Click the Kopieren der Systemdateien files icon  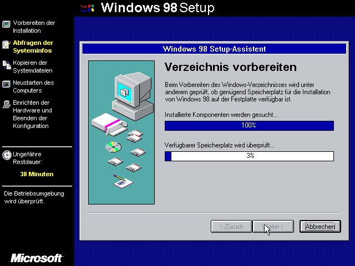(x=7, y=65)
